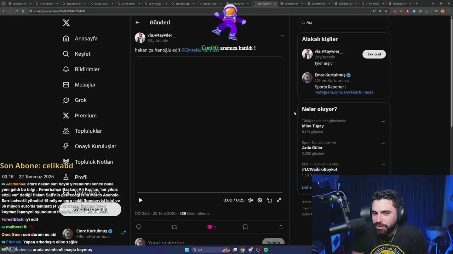Toggle the like heart on the post
Screen dimensions: 453x254
[210, 227]
